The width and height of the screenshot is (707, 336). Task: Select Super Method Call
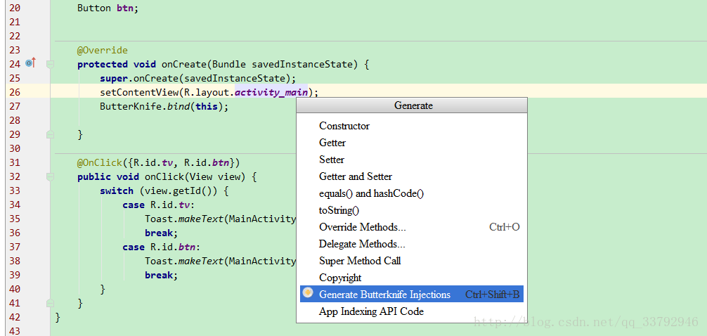[360, 261]
